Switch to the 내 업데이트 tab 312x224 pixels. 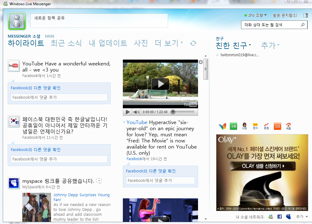pyautogui.click(x=108, y=43)
